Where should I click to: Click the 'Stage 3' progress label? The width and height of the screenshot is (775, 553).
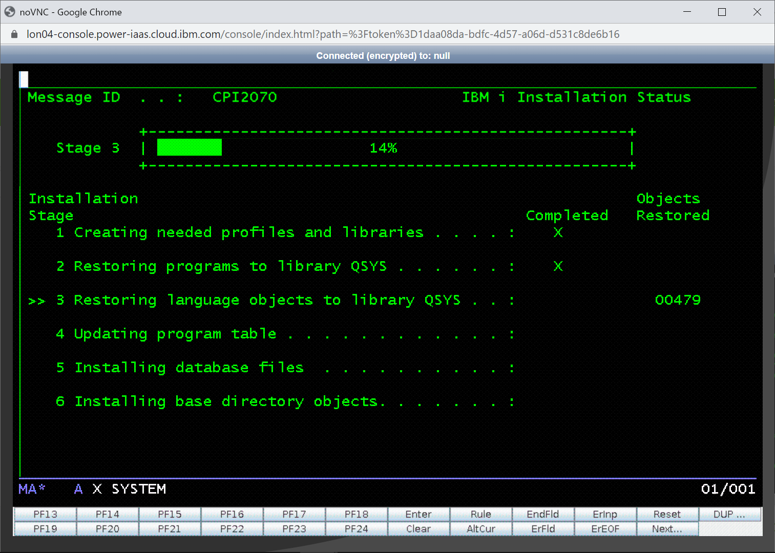pos(88,148)
